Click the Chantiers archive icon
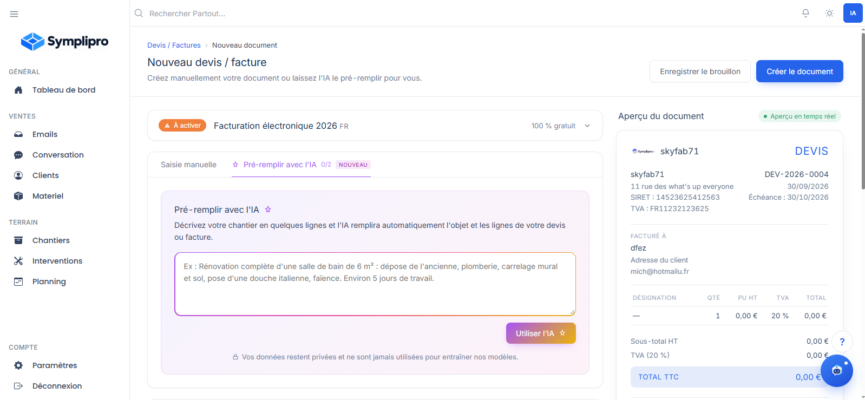This screenshot has height=400, width=865. coord(18,240)
